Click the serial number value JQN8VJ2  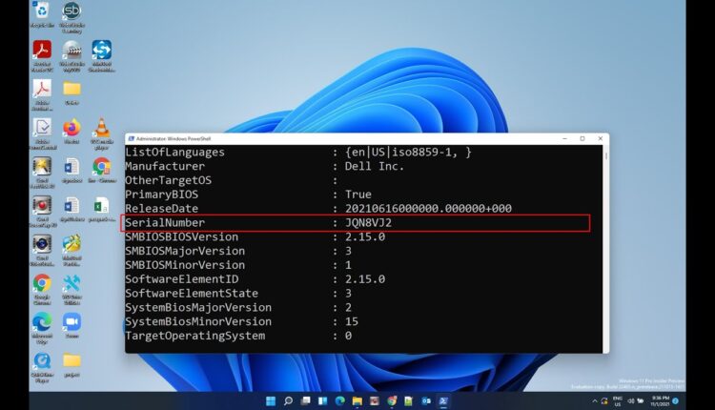coord(368,222)
